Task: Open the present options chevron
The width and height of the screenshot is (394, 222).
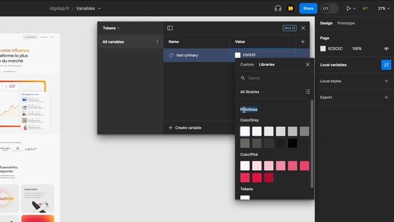Action: 355,9
